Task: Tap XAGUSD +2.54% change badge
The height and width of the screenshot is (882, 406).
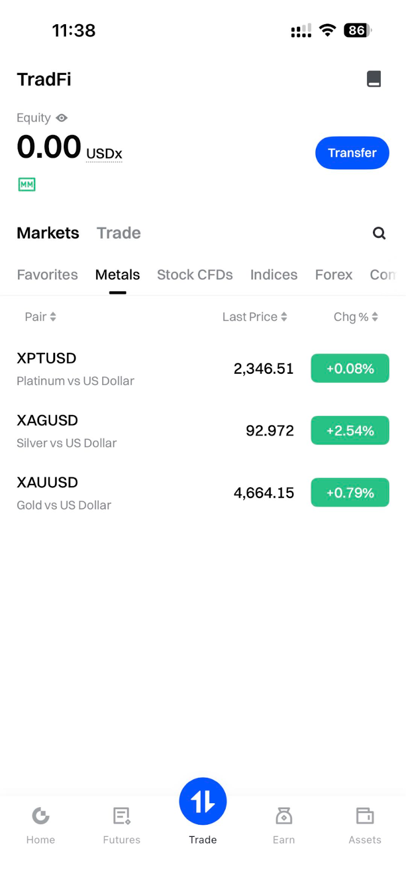Action: 350,431
